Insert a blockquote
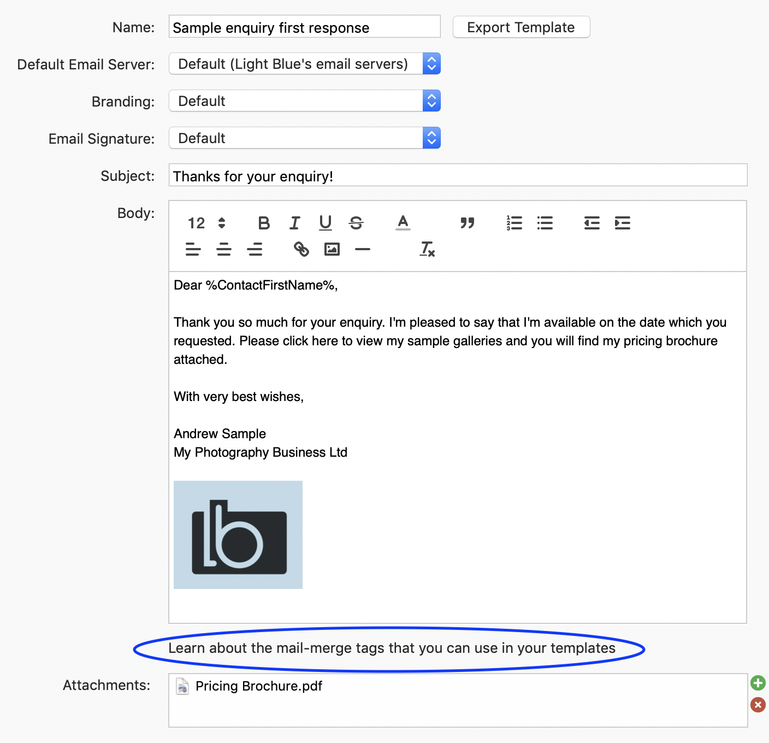This screenshot has height=743, width=769. tap(467, 223)
